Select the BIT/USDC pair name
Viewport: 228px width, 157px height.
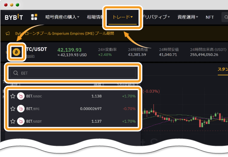tap(34, 96)
